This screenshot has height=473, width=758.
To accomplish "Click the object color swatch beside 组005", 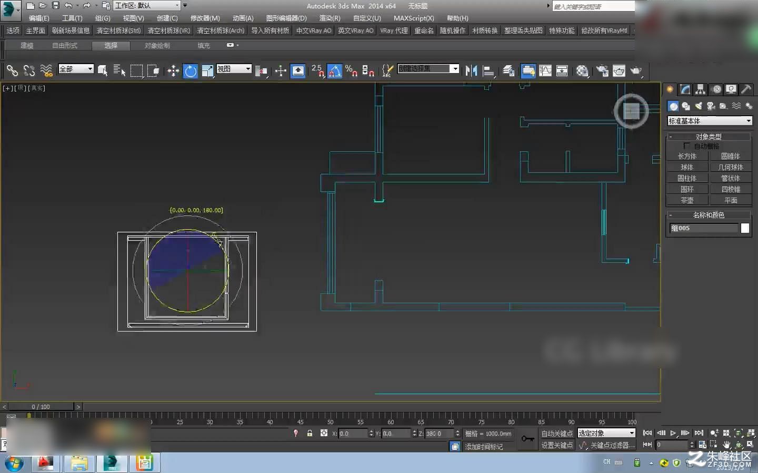I will [x=745, y=228].
